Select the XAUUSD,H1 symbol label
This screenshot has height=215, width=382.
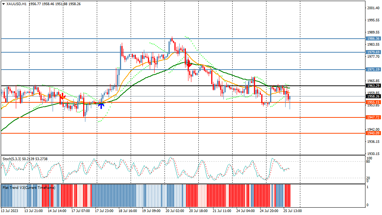(17, 4)
